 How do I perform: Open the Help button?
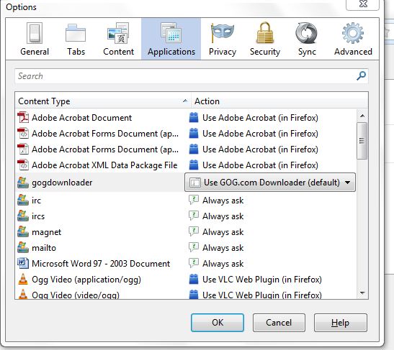(341, 323)
